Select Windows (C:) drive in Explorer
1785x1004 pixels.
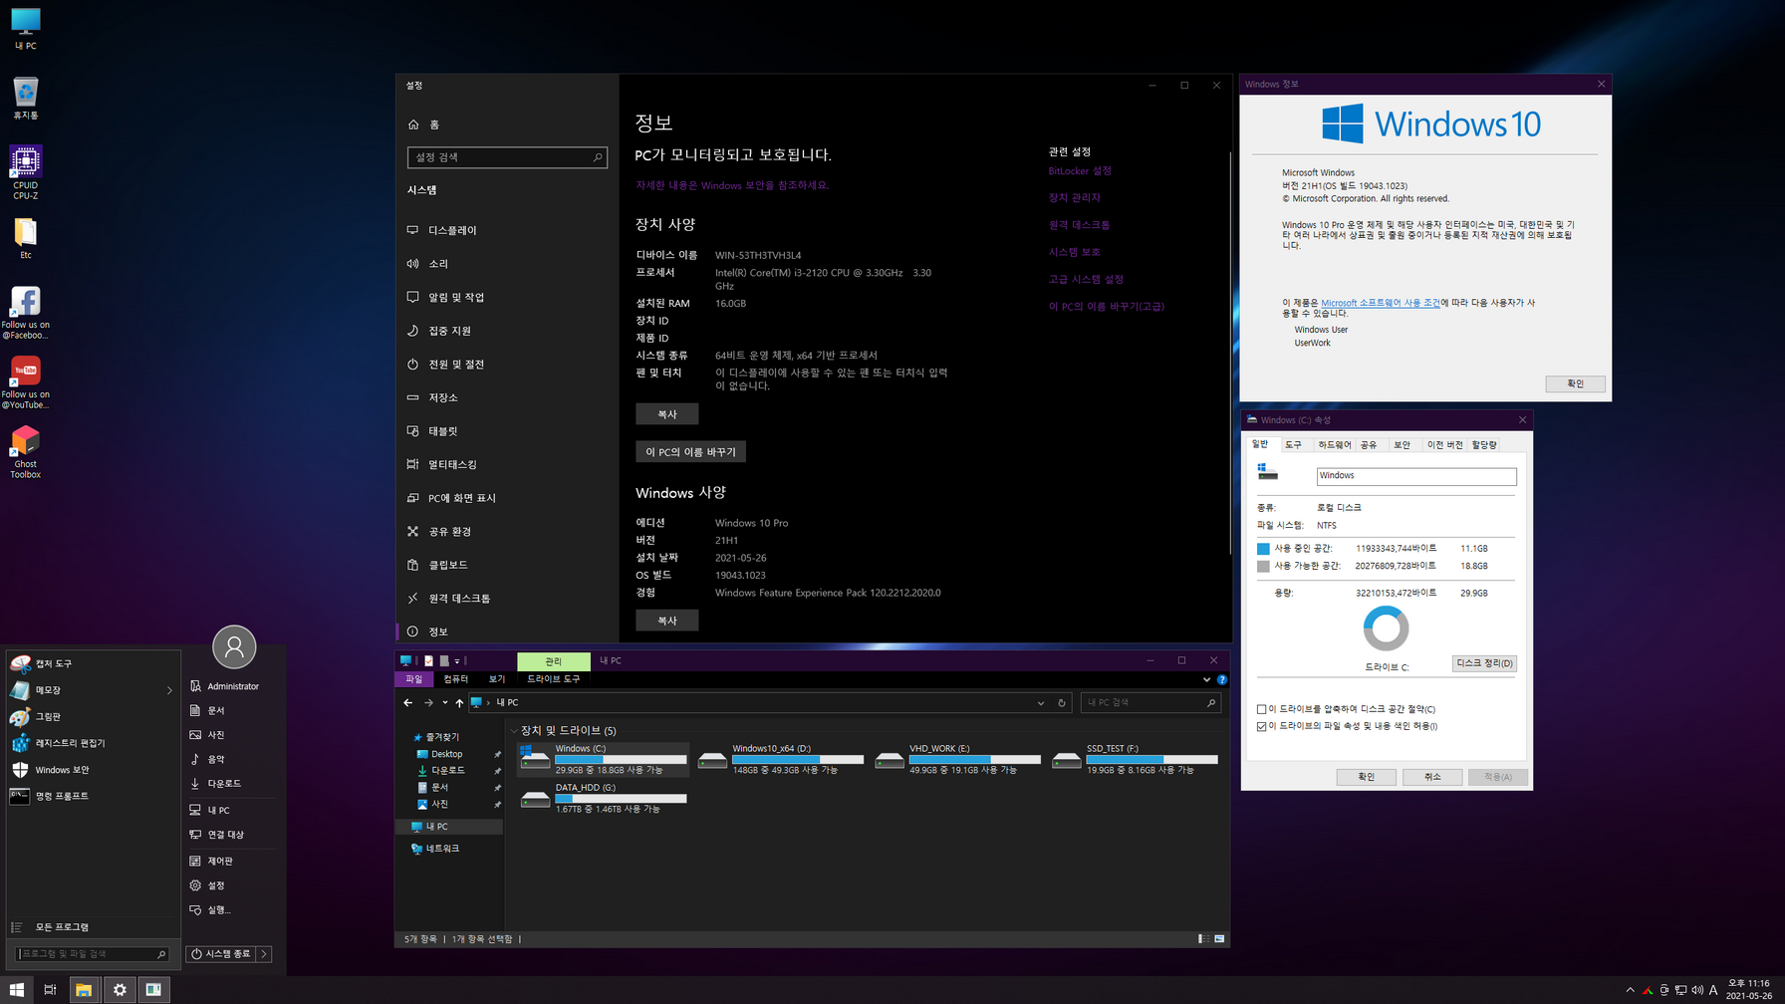pos(604,759)
